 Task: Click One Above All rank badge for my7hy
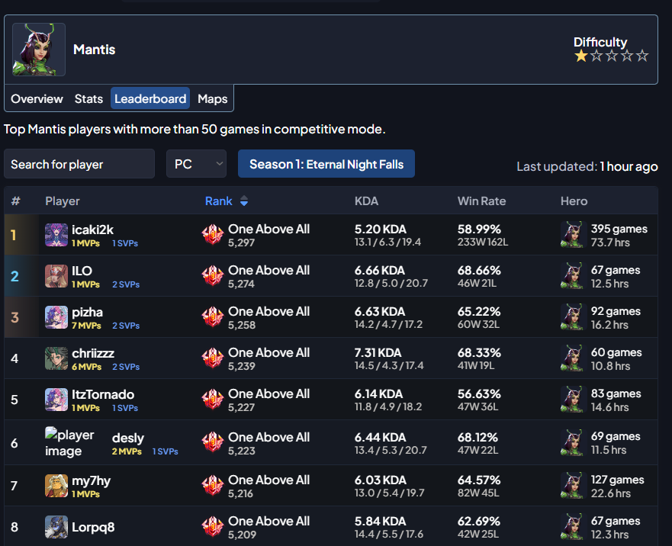[x=213, y=485]
